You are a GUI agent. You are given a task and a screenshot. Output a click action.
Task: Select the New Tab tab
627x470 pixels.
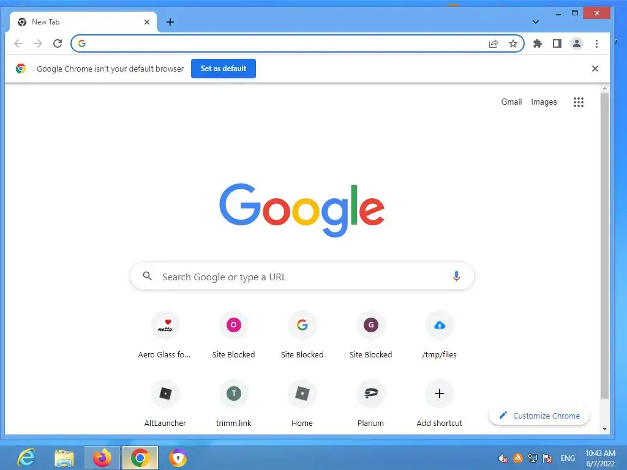tap(83, 22)
